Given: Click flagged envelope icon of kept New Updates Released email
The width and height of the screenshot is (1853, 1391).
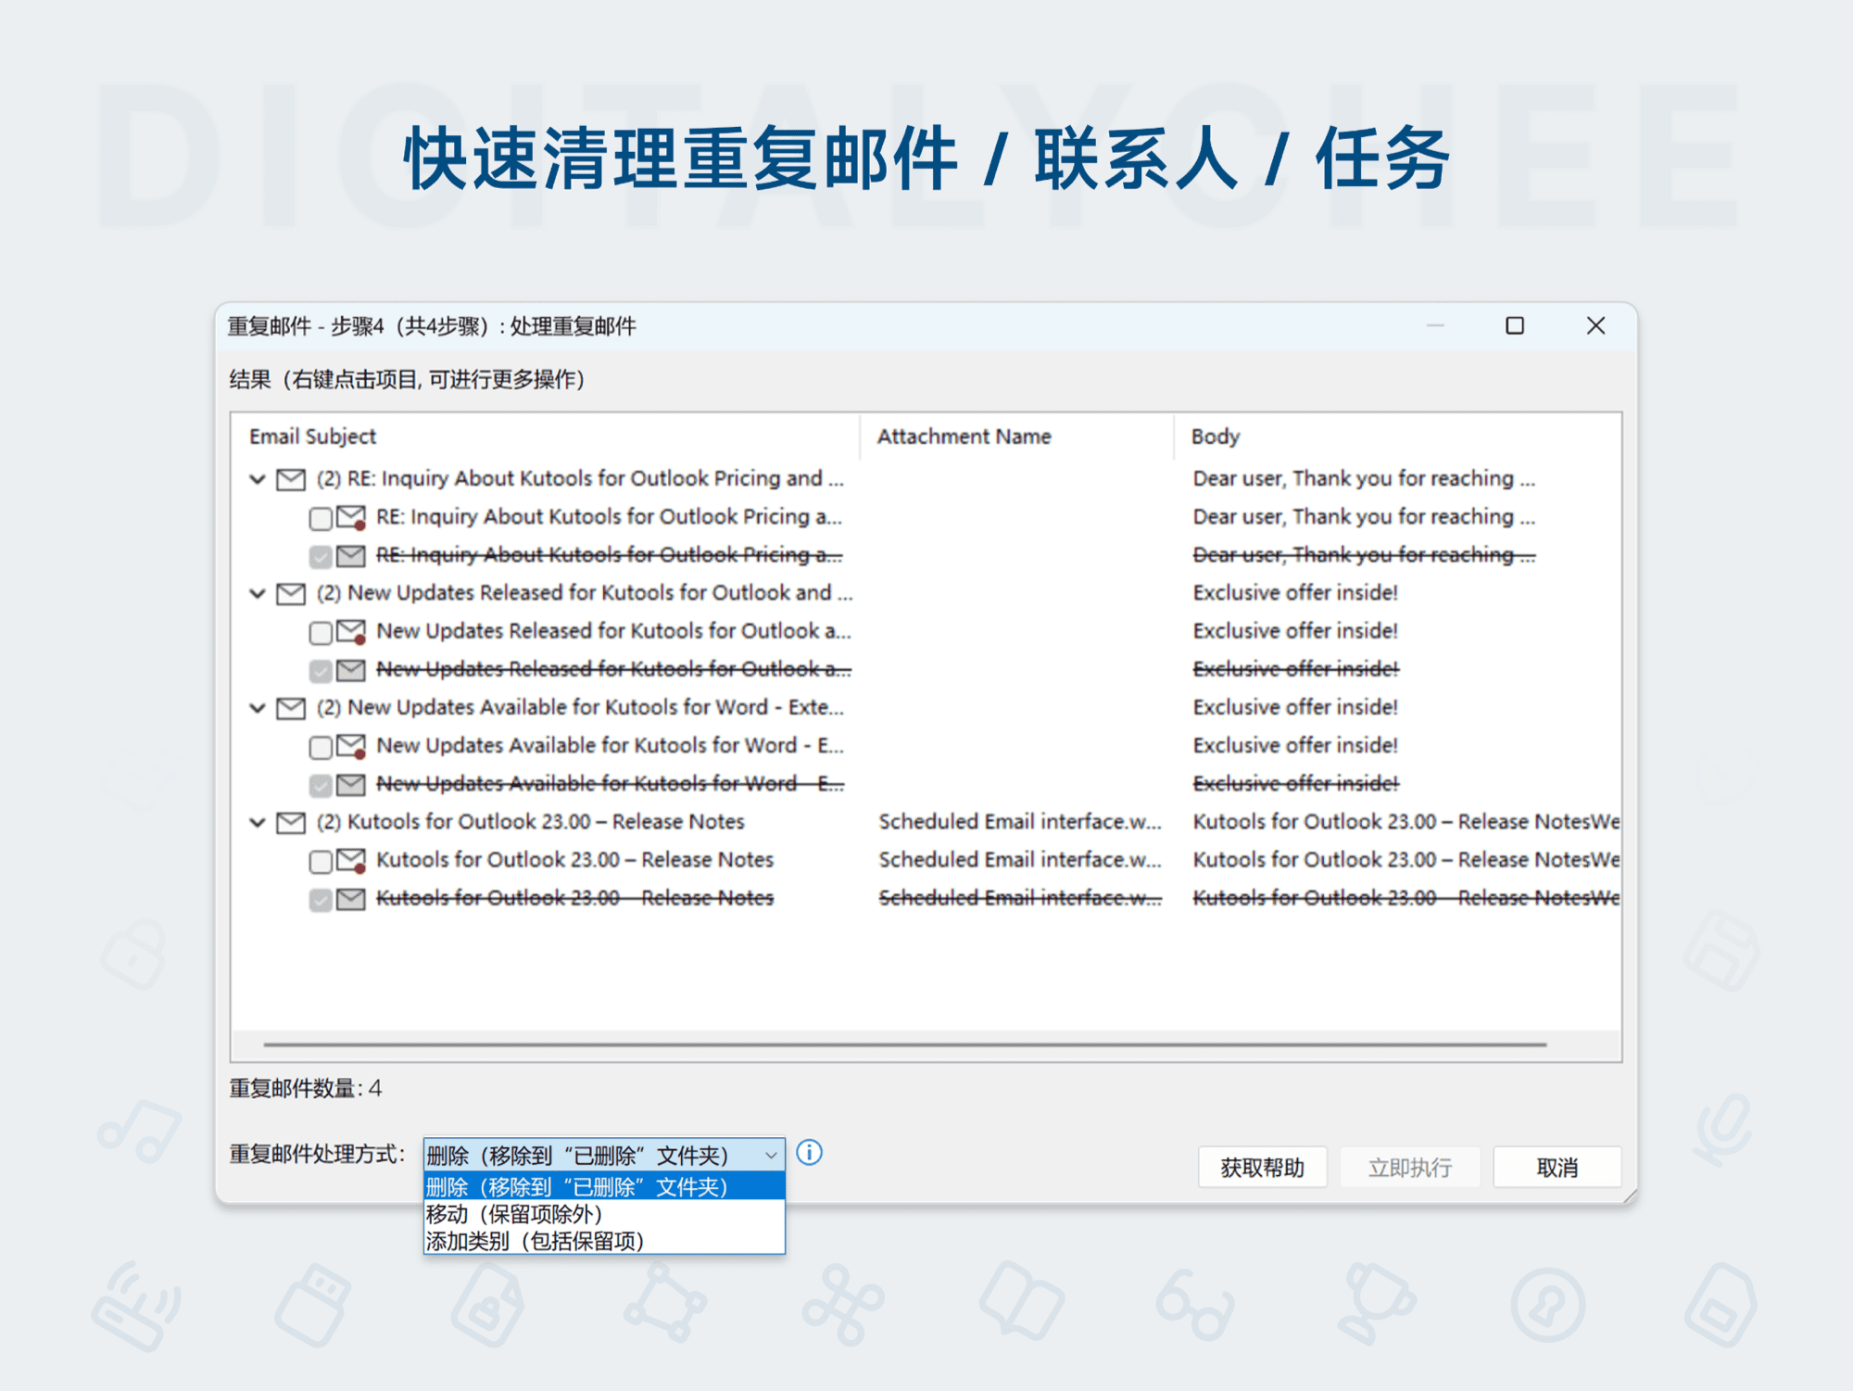Looking at the screenshot, I should [x=350, y=632].
